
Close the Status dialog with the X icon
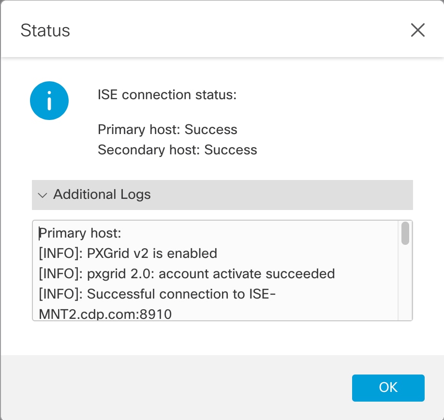[x=417, y=30]
